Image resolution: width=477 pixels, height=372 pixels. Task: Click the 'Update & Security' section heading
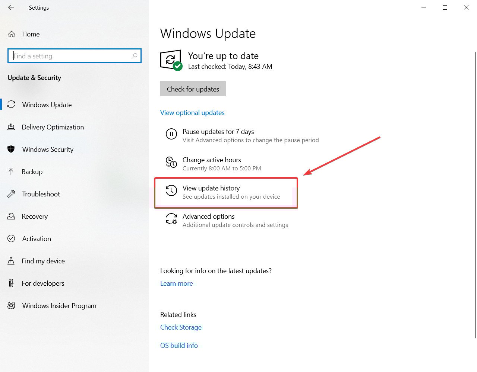pyautogui.click(x=34, y=78)
